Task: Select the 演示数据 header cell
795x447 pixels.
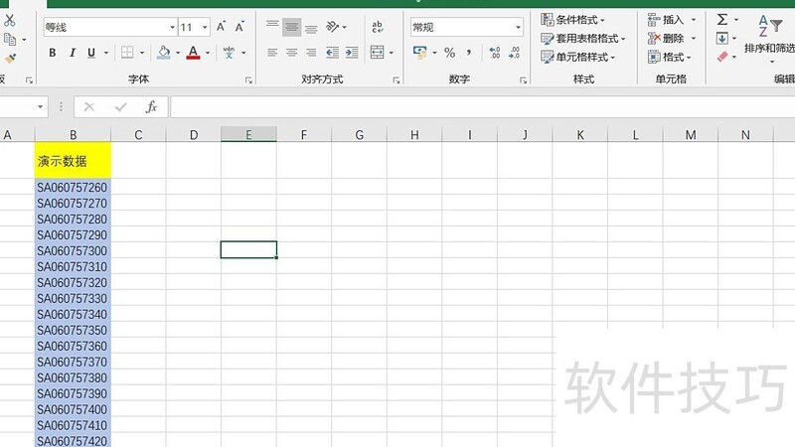Action: point(73,161)
